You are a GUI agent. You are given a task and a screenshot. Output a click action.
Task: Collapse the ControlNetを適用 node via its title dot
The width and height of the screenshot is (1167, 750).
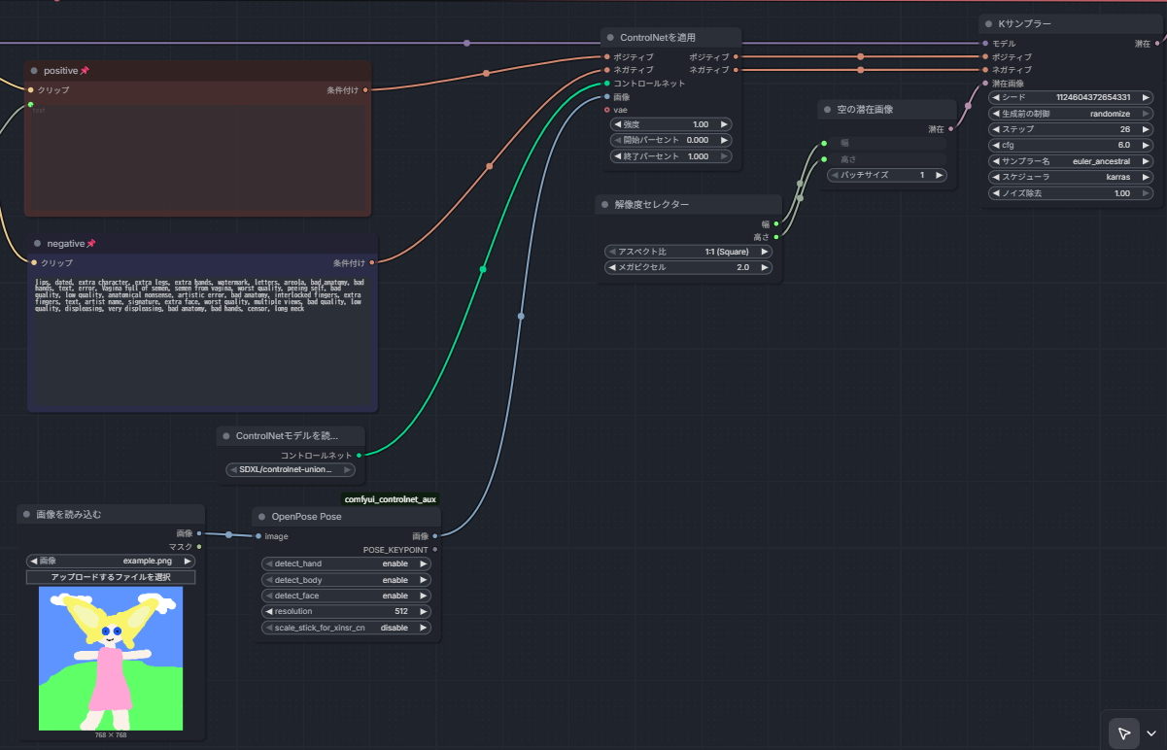click(610, 38)
